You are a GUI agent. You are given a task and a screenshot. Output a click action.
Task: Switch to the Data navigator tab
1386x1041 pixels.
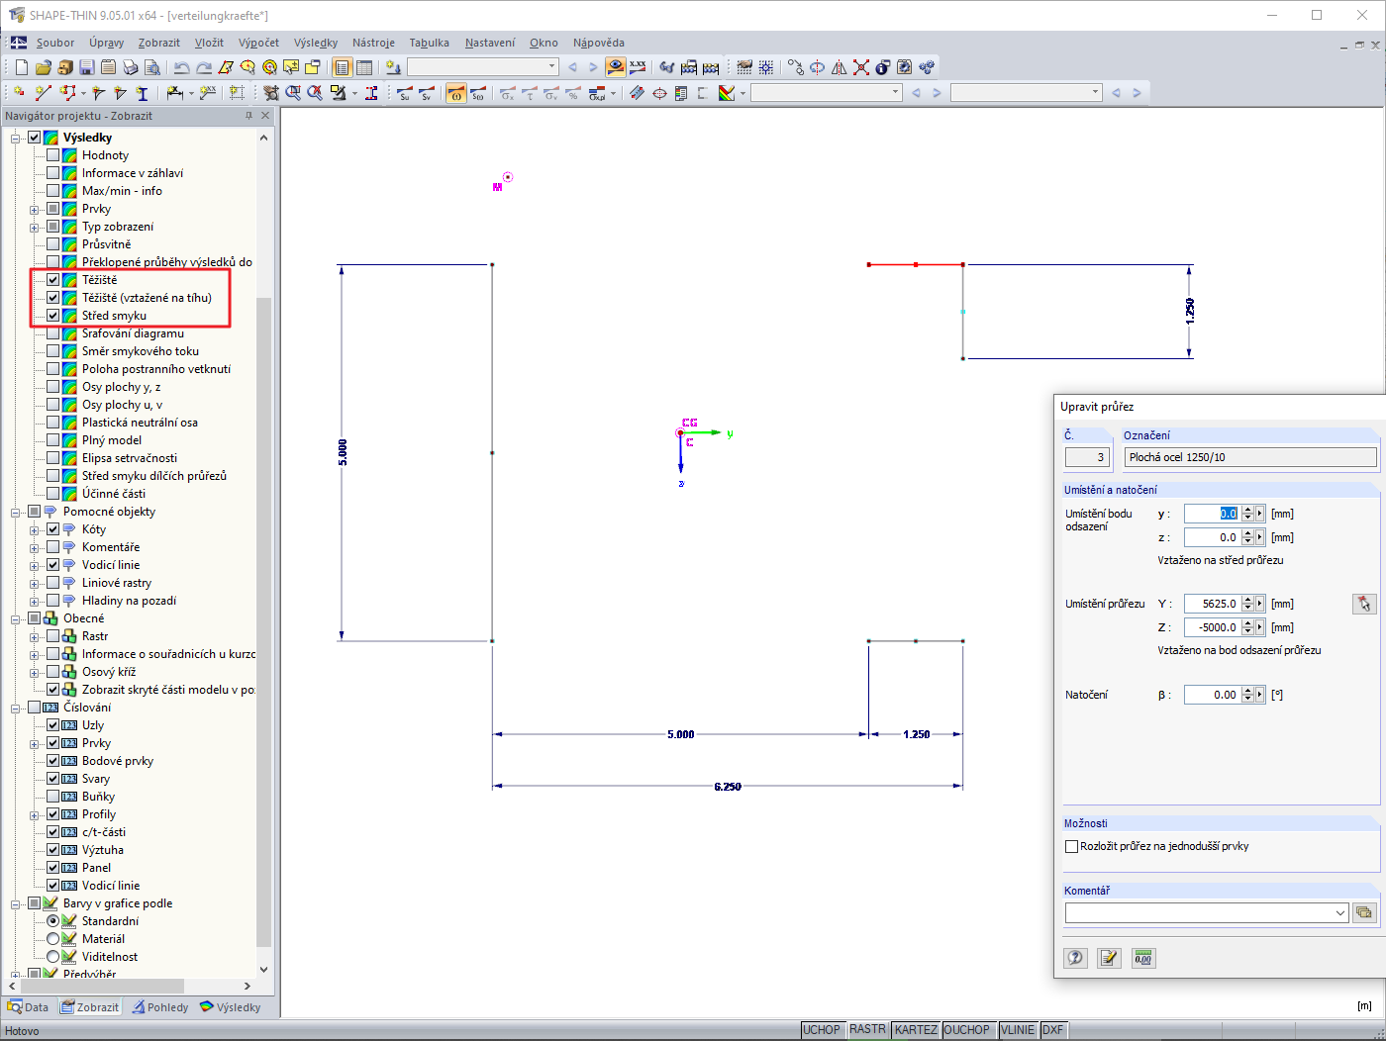[x=28, y=1007]
